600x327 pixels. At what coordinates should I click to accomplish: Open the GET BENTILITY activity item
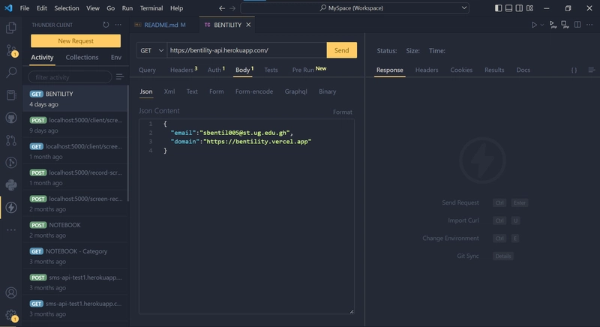click(76, 99)
